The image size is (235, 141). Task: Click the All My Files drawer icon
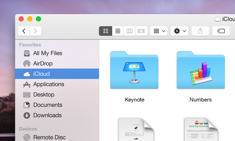pyautogui.click(x=27, y=53)
